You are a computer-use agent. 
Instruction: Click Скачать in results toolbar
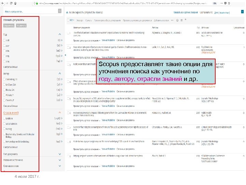pos(88,20)
